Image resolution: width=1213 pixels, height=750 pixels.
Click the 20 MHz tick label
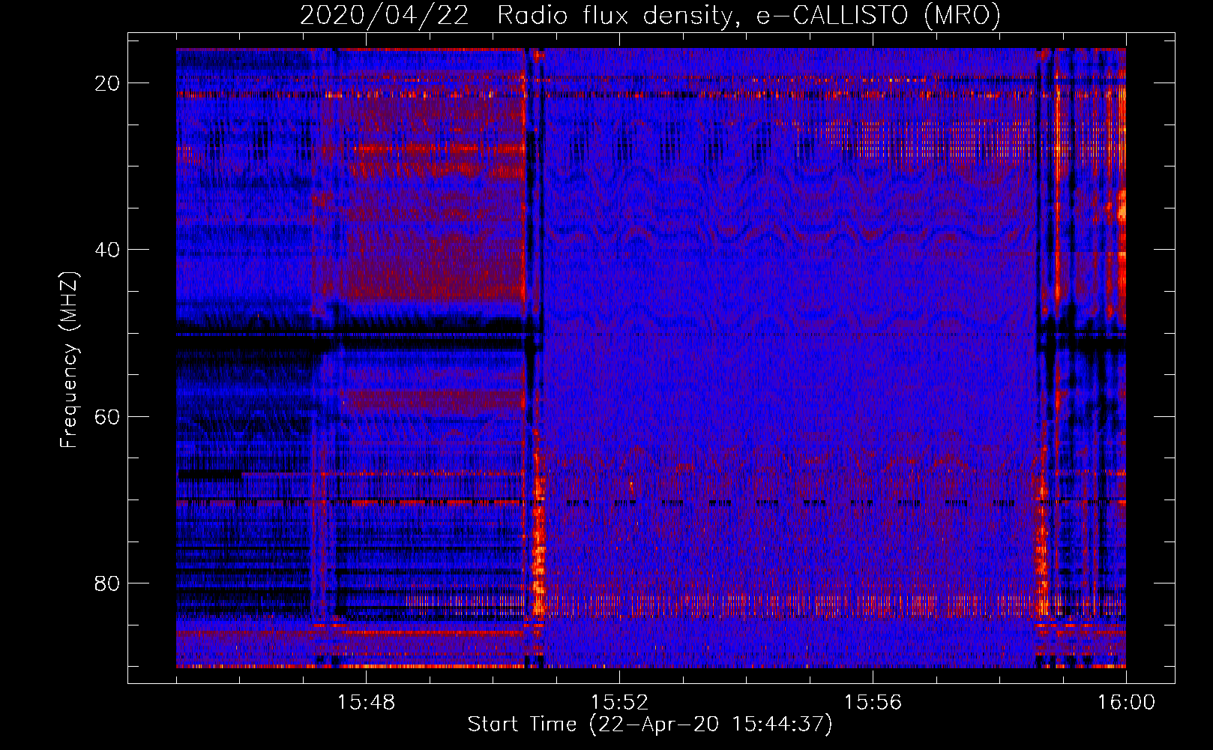click(107, 83)
